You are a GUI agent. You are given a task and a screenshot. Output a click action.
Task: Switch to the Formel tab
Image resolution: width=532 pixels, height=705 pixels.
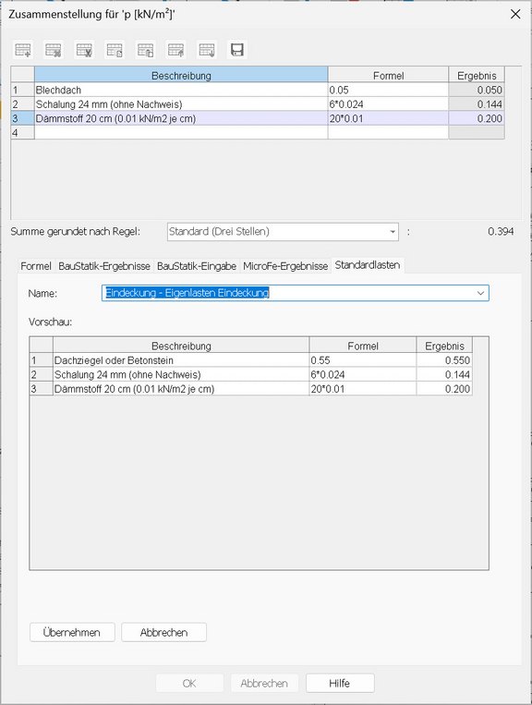[35, 266]
